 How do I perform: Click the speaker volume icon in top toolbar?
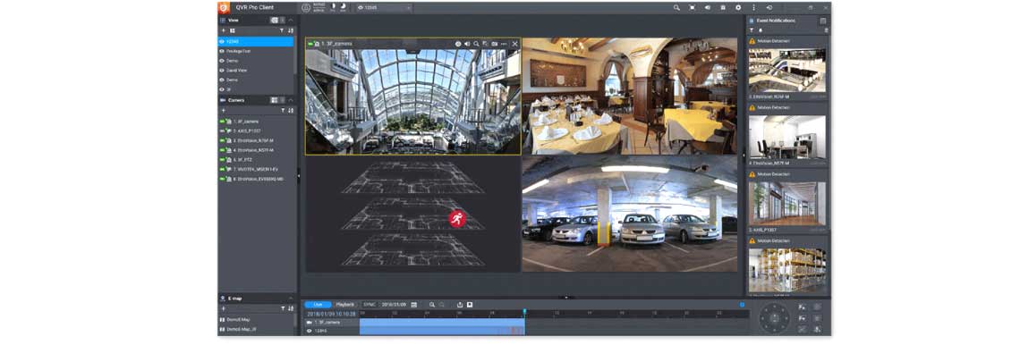[x=707, y=8]
